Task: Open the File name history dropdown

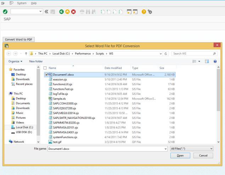Action: click(x=166, y=149)
